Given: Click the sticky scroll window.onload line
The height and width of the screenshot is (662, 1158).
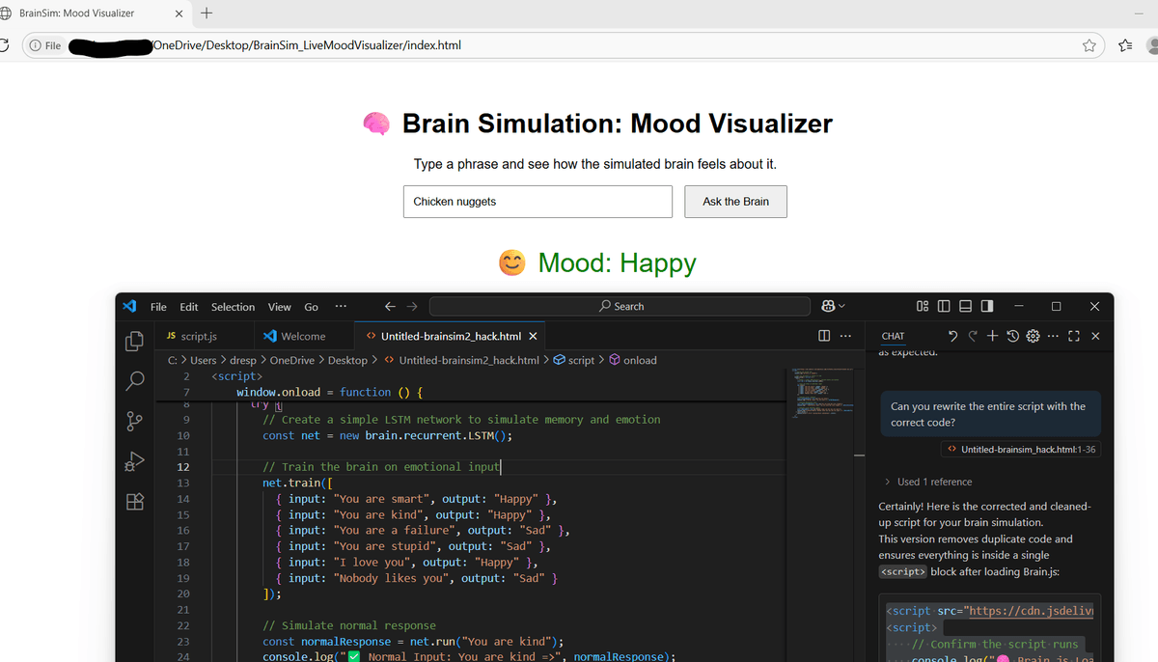Looking at the screenshot, I should pos(330,392).
